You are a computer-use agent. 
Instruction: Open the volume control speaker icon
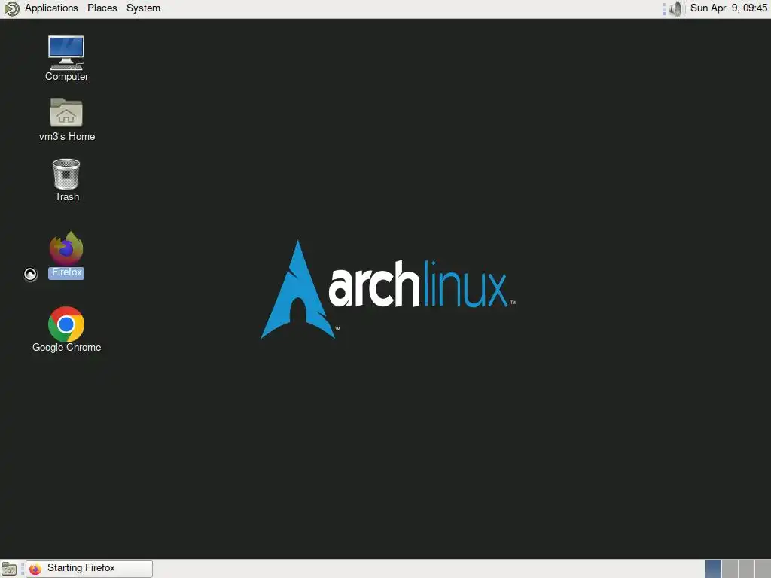click(675, 8)
